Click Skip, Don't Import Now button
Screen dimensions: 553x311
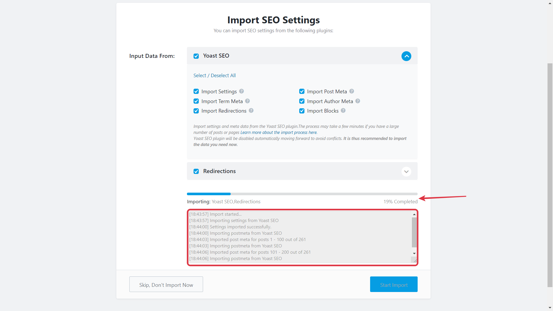166,285
